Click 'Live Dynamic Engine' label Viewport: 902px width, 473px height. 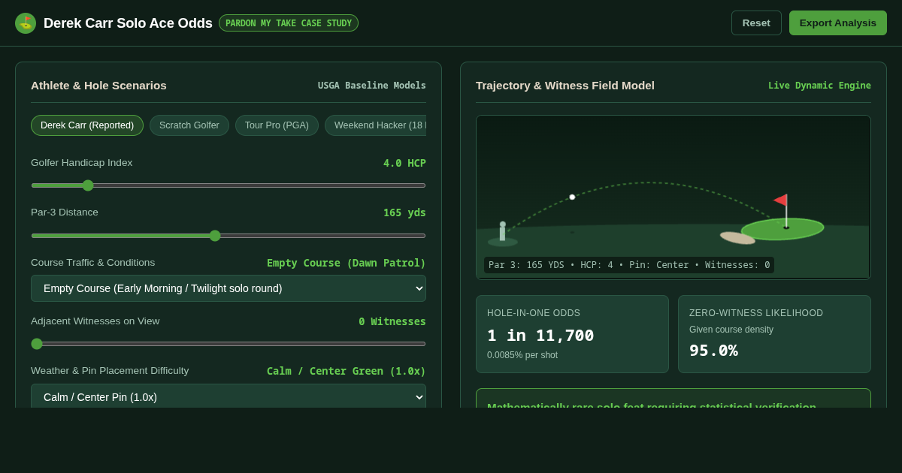tap(819, 86)
